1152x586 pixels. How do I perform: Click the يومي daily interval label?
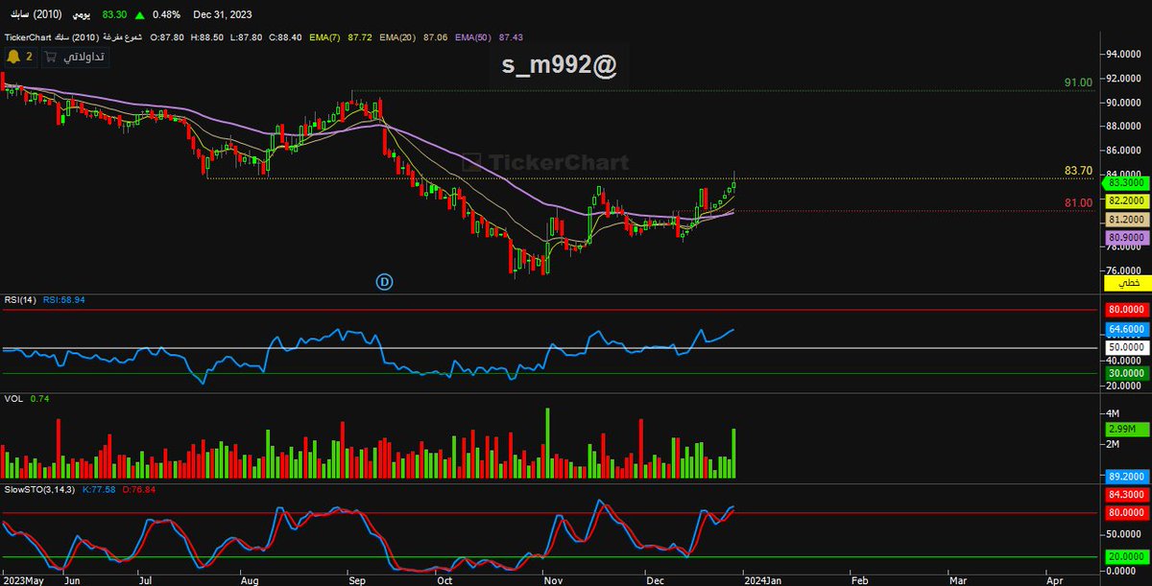pyautogui.click(x=81, y=14)
